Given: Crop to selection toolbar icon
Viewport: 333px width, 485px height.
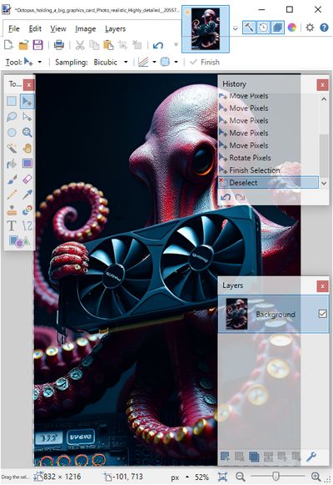Looking at the screenshot, I should point(122,45).
